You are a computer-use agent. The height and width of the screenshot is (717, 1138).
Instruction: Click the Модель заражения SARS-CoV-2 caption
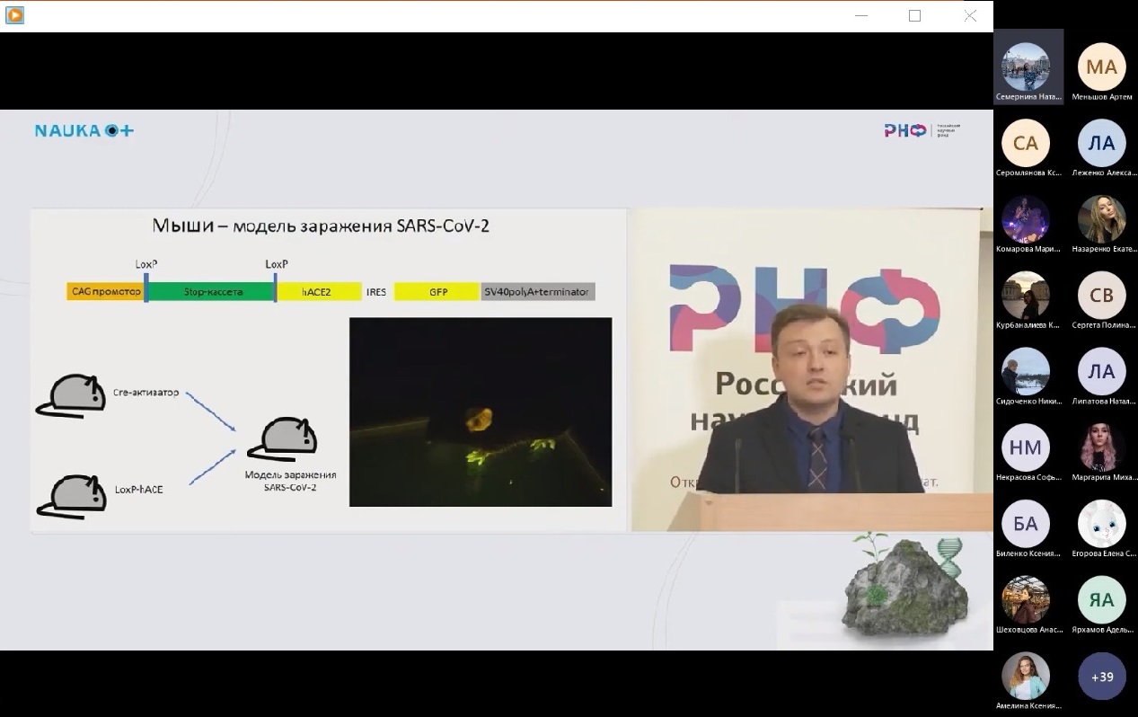click(291, 481)
